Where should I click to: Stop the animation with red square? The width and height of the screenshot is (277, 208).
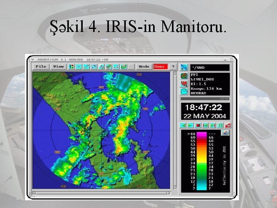click(x=198, y=126)
